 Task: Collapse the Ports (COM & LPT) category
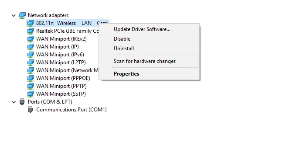14,102
